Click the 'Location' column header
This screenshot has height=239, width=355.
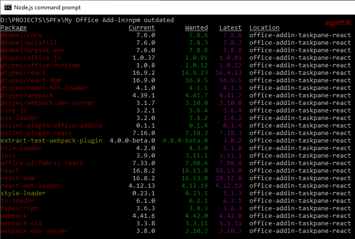tap(264, 28)
